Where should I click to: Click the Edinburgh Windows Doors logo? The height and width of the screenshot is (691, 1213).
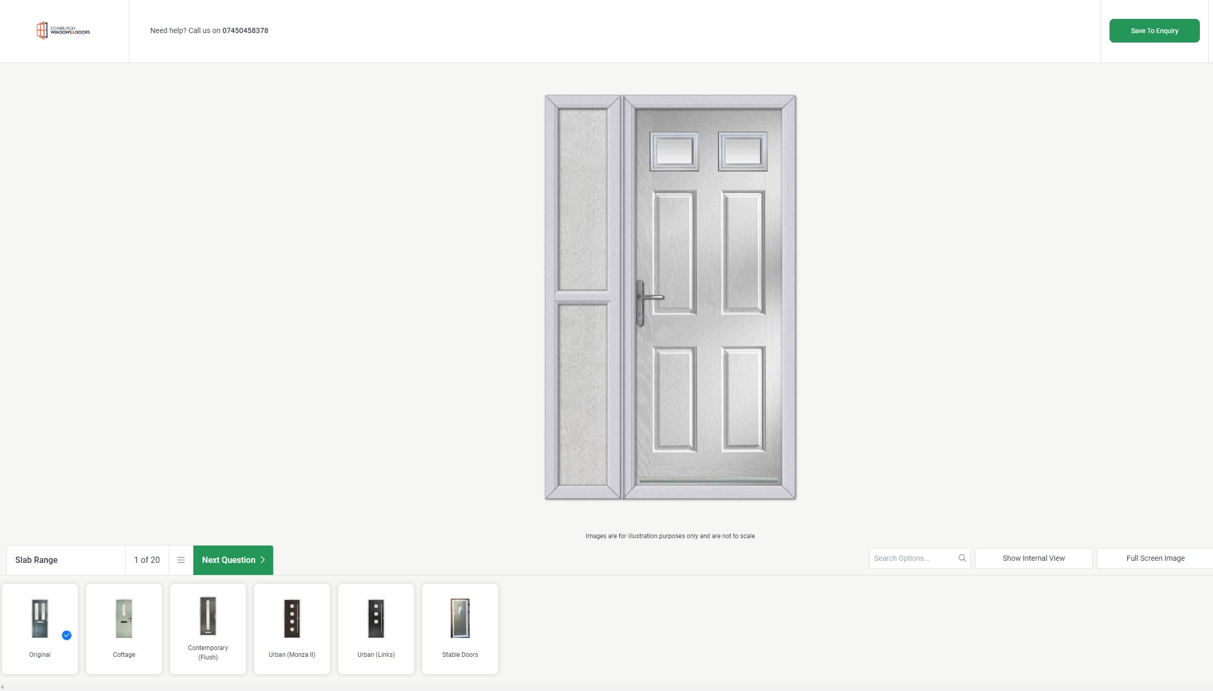tap(63, 31)
